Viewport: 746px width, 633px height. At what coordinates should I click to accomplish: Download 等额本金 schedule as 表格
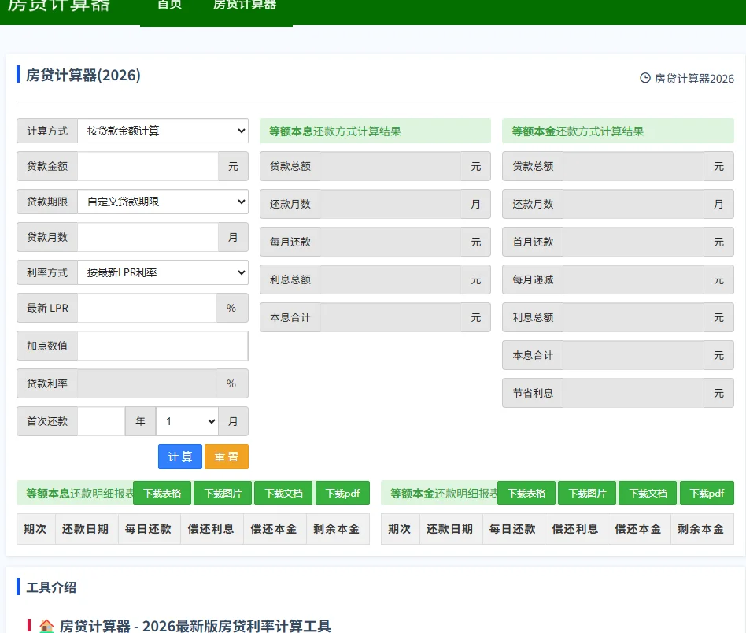pos(526,492)
